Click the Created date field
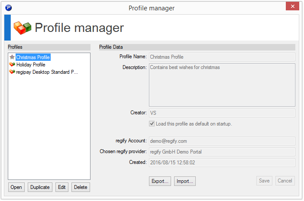The image size is (304, 201). (x=222, y=163)
